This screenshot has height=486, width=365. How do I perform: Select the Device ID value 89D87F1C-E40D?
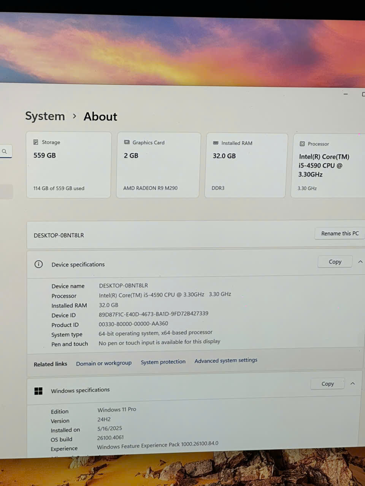pyautogui.click(x=154, y=314)
